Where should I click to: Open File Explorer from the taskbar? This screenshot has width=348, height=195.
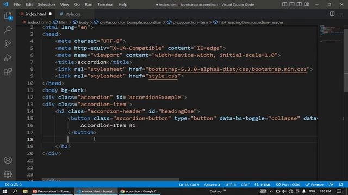25,191
